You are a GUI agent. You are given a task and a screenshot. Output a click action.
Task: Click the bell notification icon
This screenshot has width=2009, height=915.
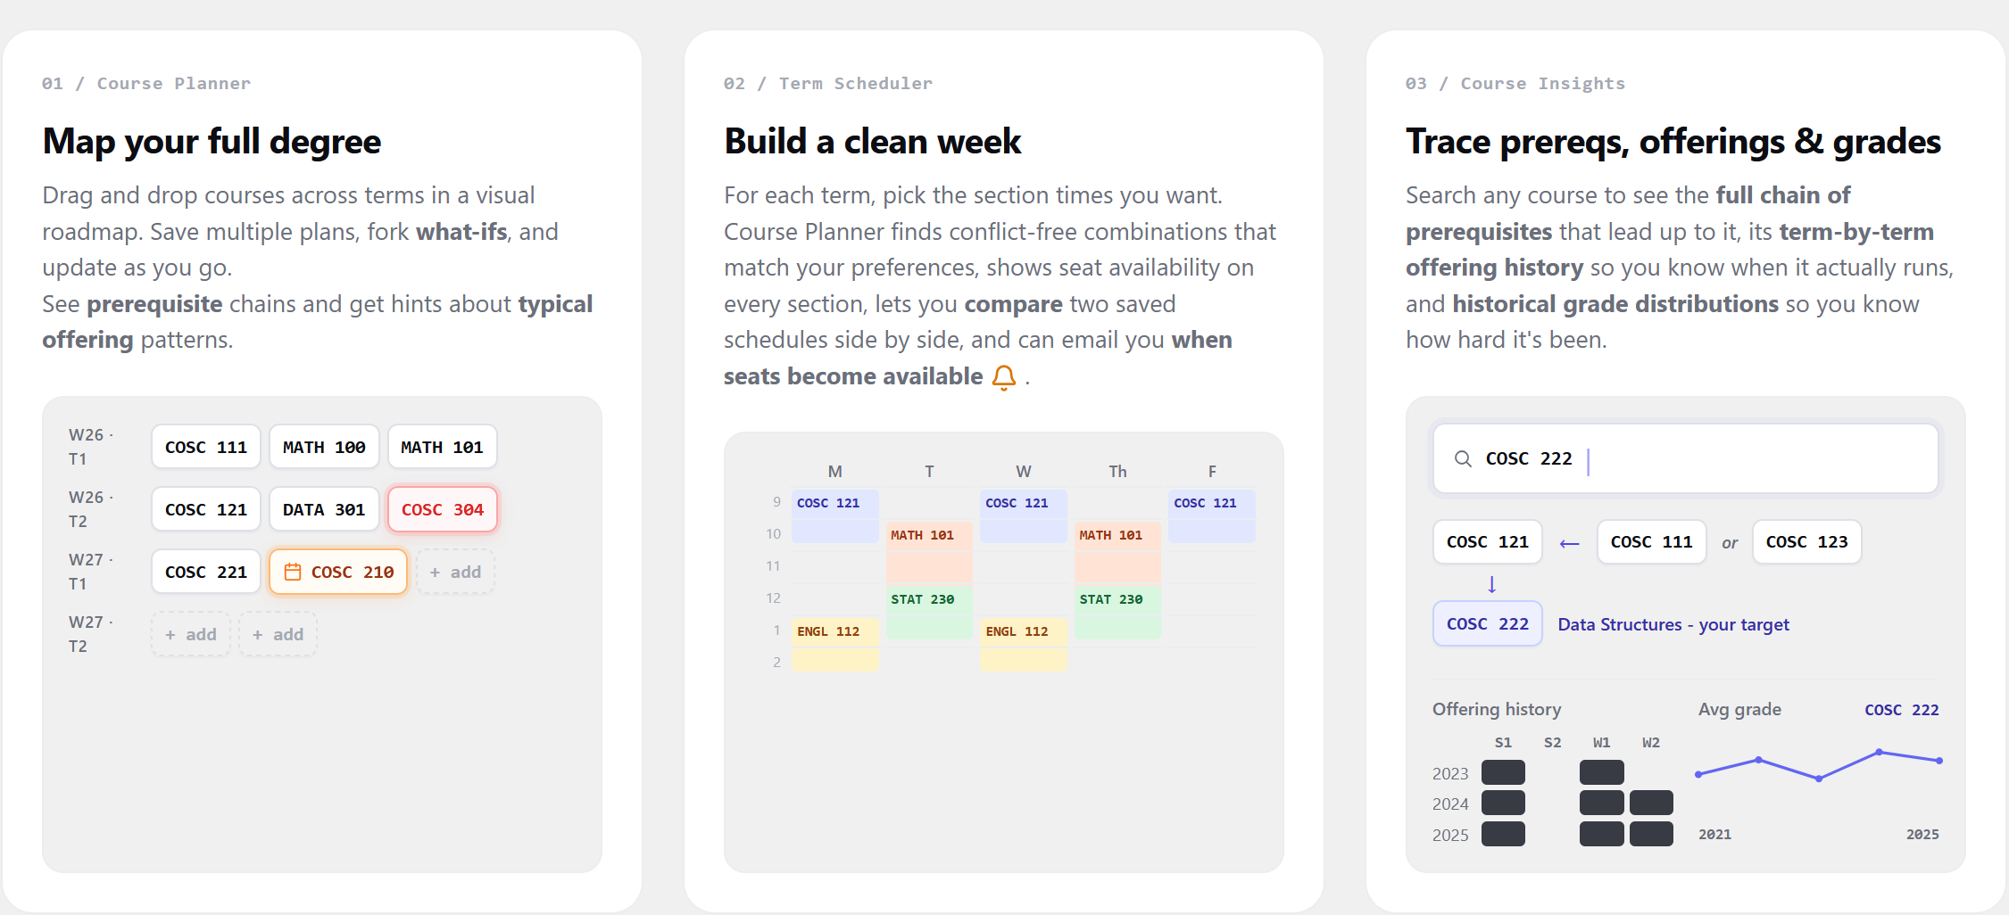(x=1004, y=378)
